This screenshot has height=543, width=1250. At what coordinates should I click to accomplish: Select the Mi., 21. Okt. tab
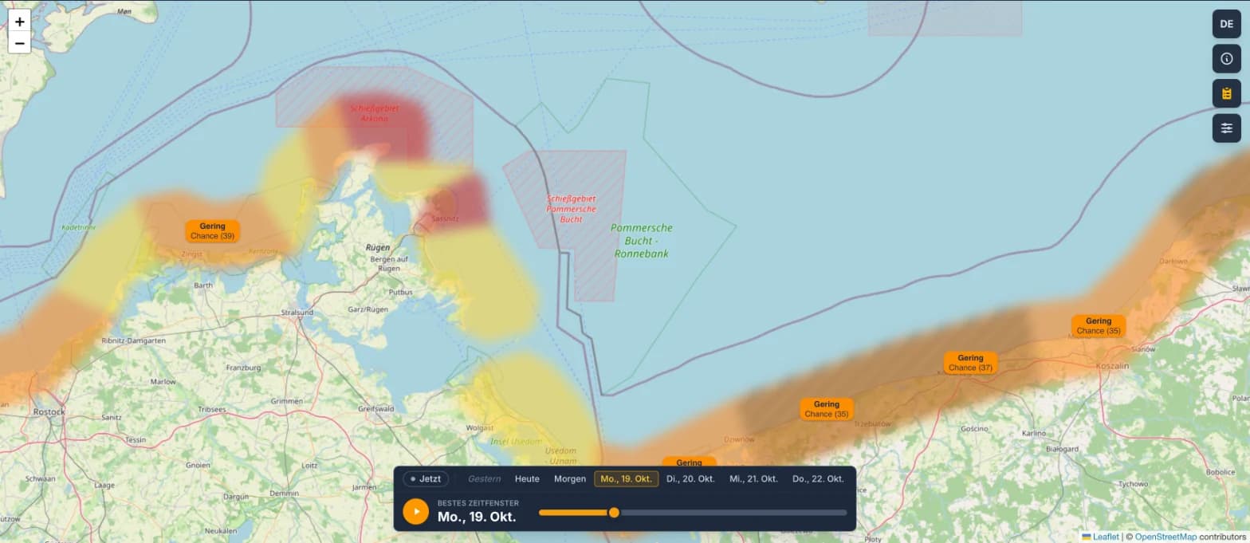pyautogui.click(x=753, y=479)
